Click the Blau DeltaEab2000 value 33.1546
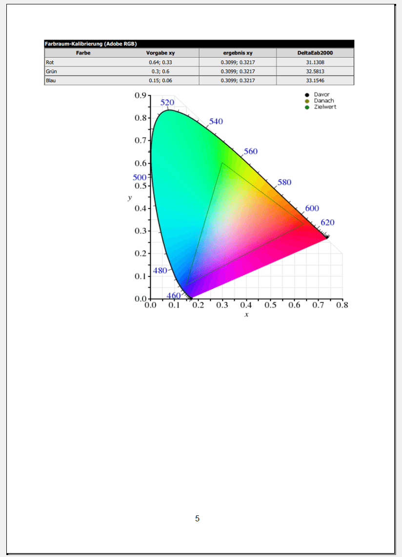This screenshot has width=402, height=557. click(x=315, y=80)
